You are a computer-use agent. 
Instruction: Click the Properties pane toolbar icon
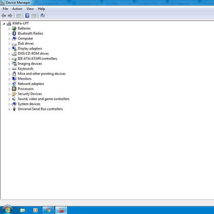pos(34,16)
